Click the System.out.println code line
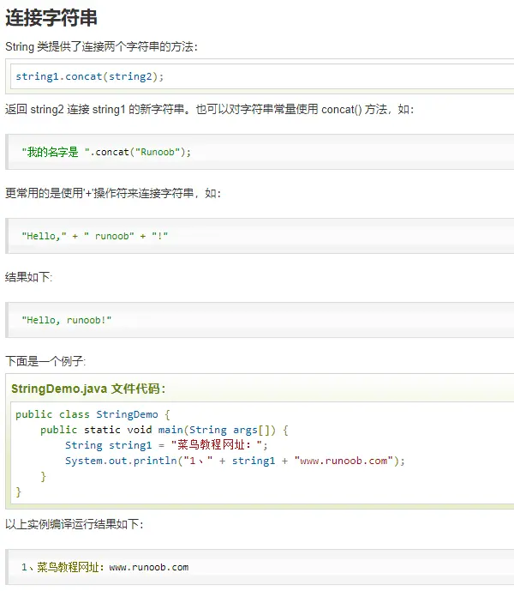The height and width of the screenshot is (591, 514). pos(235,461)
